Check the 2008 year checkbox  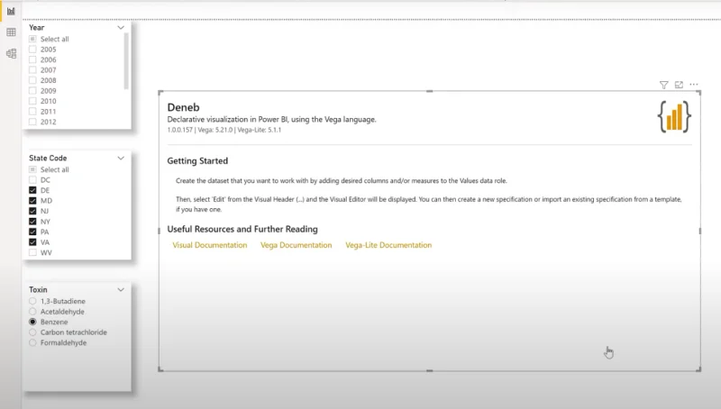tap(32, 80)
